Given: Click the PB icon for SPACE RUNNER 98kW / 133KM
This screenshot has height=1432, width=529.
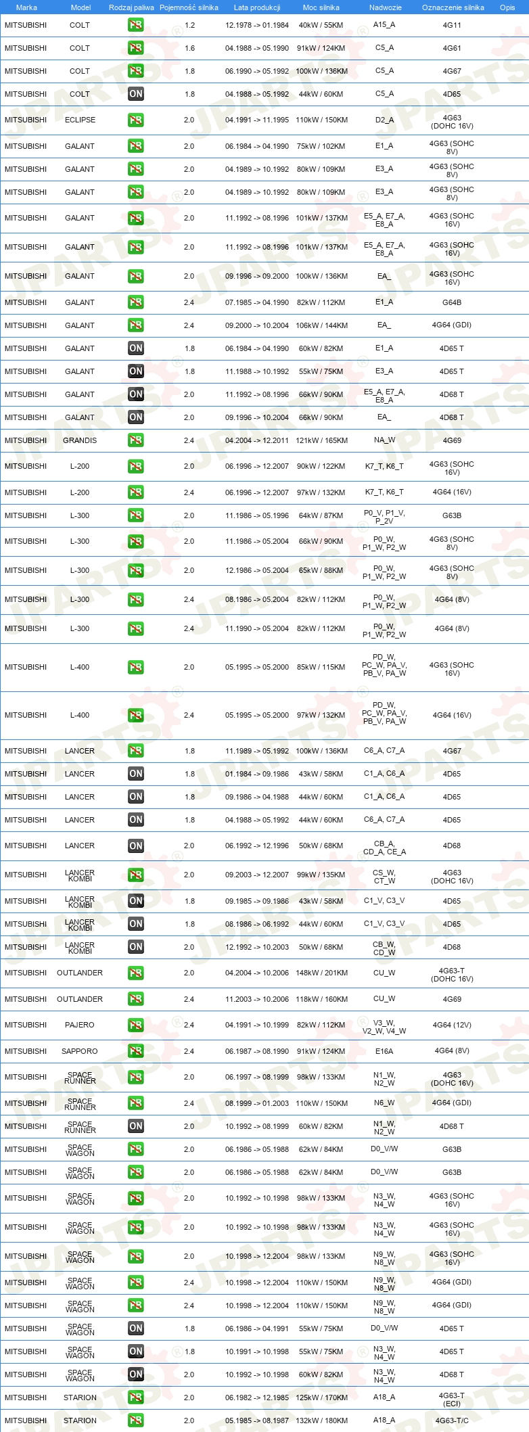Looking at the screenshot, I should click(x=136, y=1078).
